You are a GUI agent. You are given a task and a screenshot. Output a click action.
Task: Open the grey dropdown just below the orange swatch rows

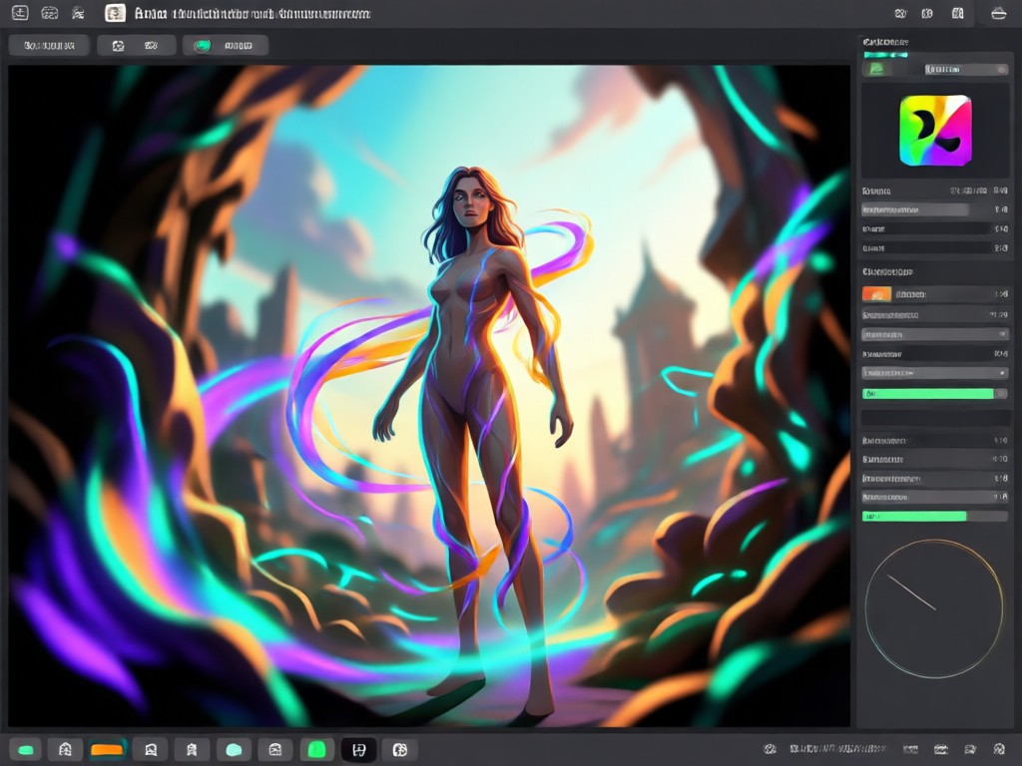click(935, 334)
